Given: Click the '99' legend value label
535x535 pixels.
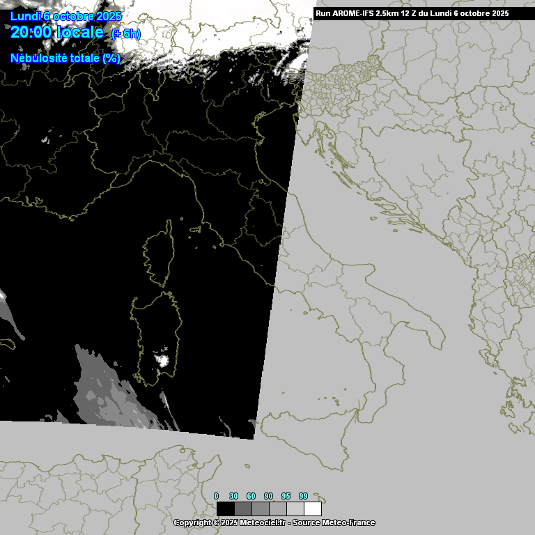Looking at the screenshot, I should tap(303, 496).
